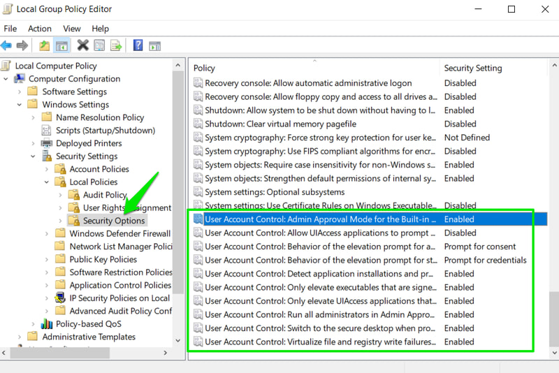Click the Local Computer Policy root icon
The width and height of the screenshot is (559, 373).
(x=6, y=66)
